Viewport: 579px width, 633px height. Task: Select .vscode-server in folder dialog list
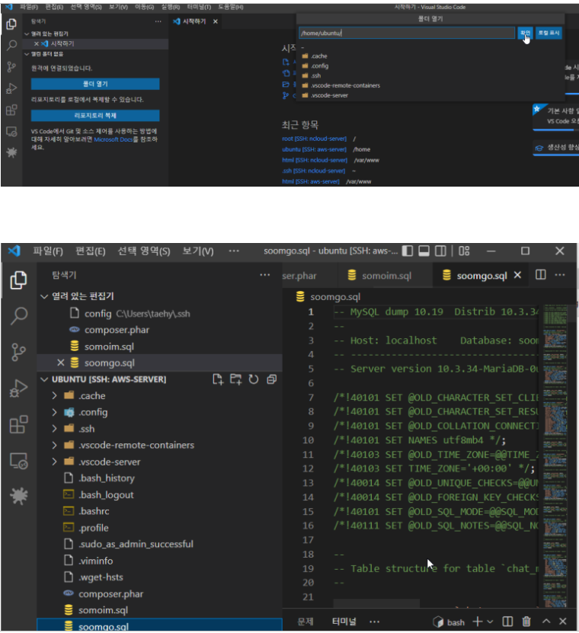430,95
